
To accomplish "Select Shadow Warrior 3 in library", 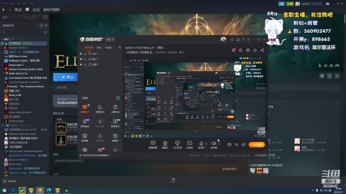I will [18, 48].
